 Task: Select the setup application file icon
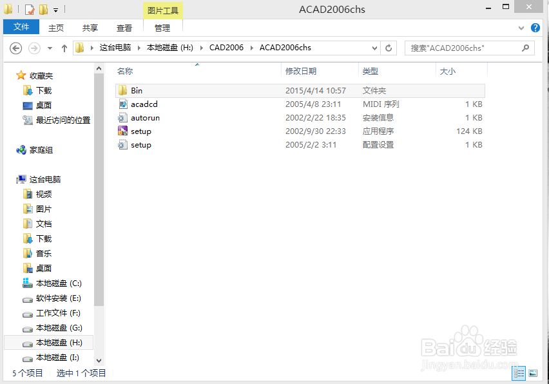pos(122,131)
